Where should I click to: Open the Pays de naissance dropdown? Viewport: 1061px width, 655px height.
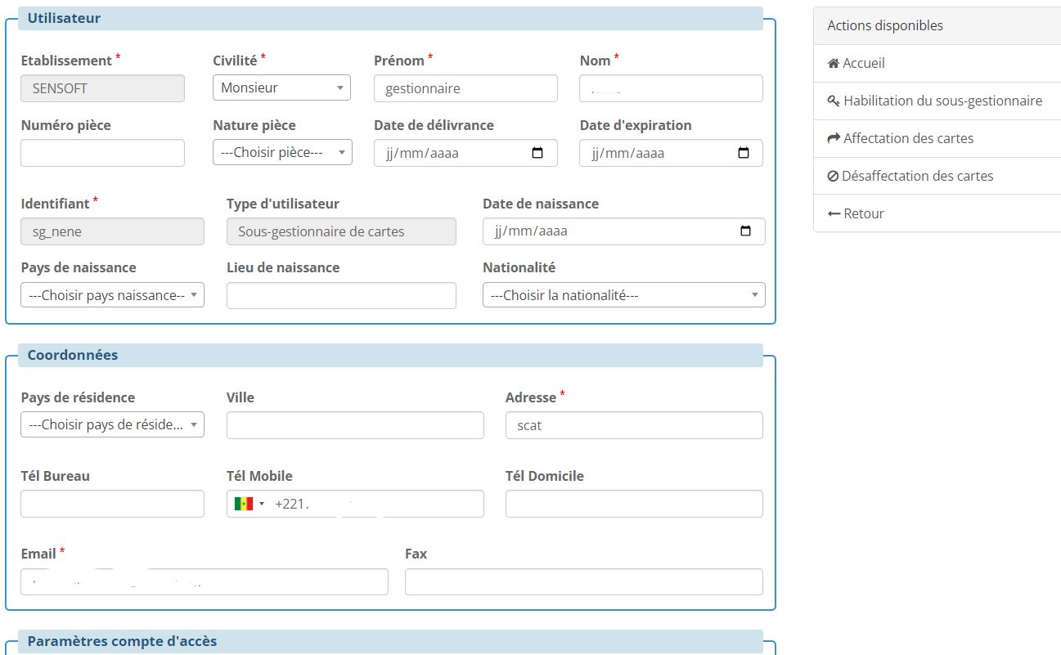pyautogui.click(x=112, y=295)
